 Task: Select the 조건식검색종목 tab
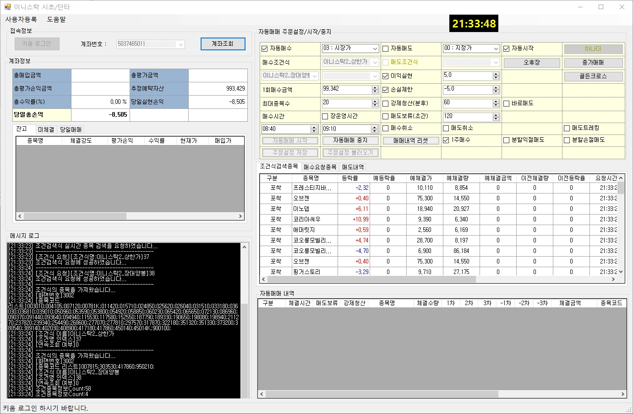(279, 166)
